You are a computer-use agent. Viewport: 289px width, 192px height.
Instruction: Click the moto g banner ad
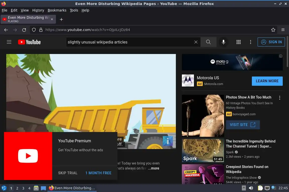pyautogui.click(x=232, y=62)
